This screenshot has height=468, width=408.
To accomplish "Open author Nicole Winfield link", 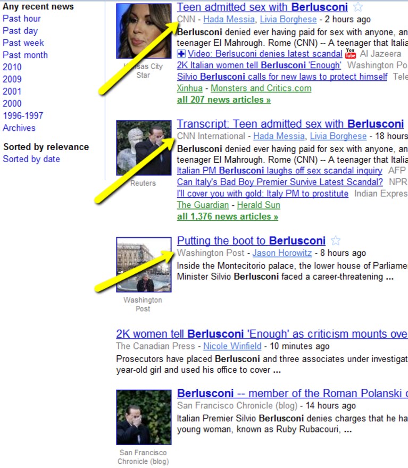I will (232, 346).
